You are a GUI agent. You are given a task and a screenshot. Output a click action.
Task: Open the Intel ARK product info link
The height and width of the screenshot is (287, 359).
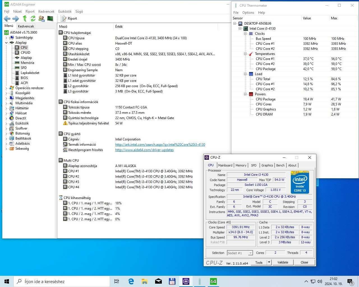160,145
